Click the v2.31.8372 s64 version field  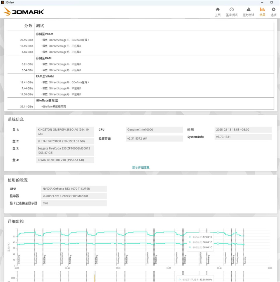(154, 138)
